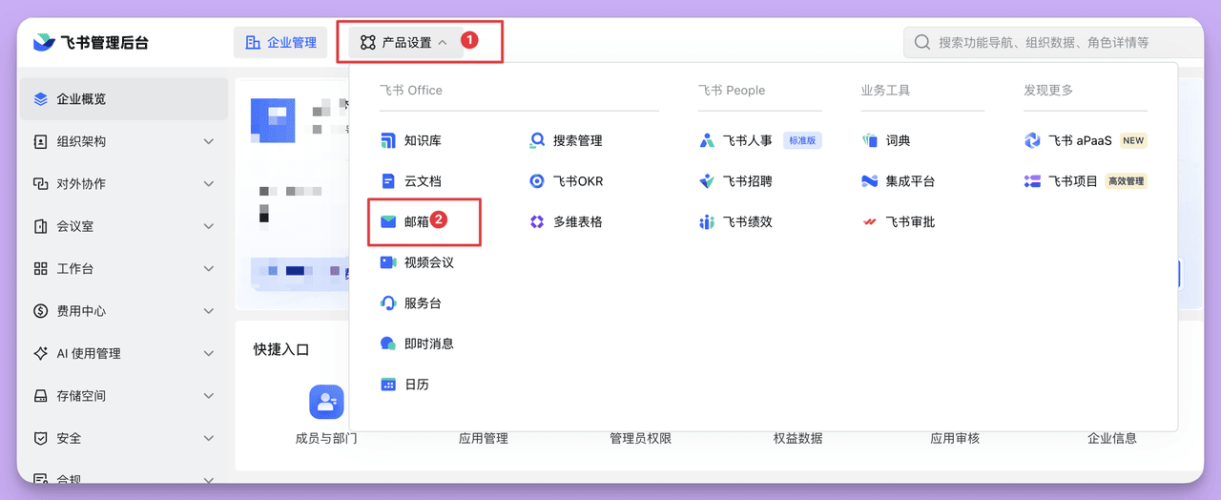Click the 企业概览 sidebar icon
1221x500 pixels.
(40, 99)
